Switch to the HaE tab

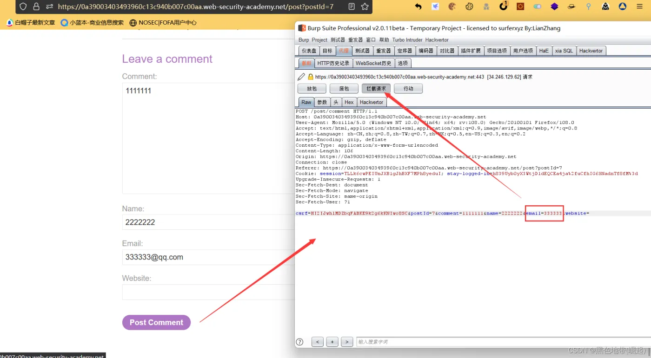[544, 51]
